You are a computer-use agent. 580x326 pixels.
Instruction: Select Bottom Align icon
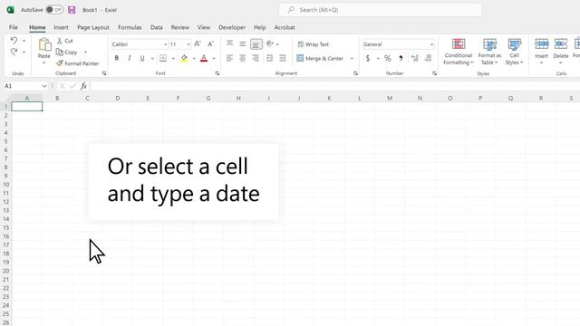click(256, 44)
